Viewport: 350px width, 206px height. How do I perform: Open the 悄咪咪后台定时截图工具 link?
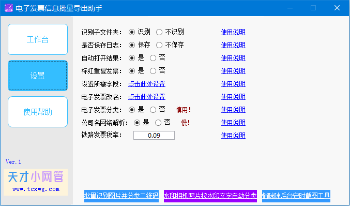(296, 196)
